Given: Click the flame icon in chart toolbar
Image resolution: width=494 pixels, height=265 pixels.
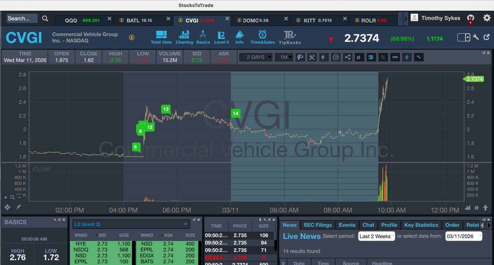Looking at the screenshot, I should pyautogui.click(x=359, y=57).
